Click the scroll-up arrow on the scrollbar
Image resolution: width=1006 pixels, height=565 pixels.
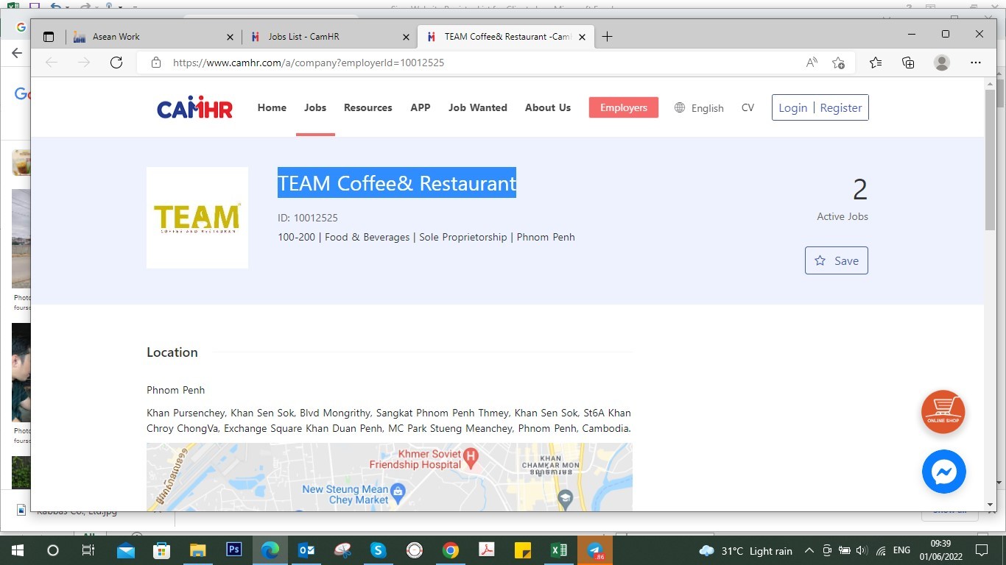pos(990,83)
